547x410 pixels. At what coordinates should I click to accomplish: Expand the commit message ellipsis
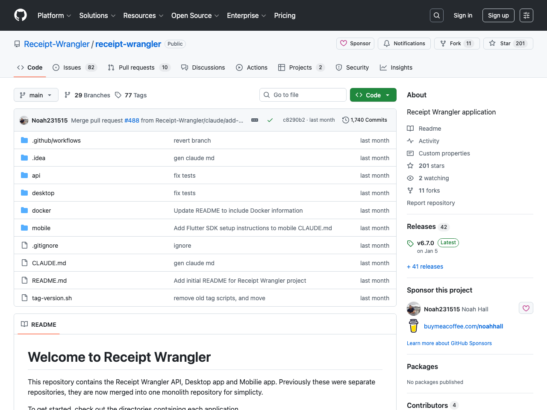pyautogui.click(x=255, y=120)
